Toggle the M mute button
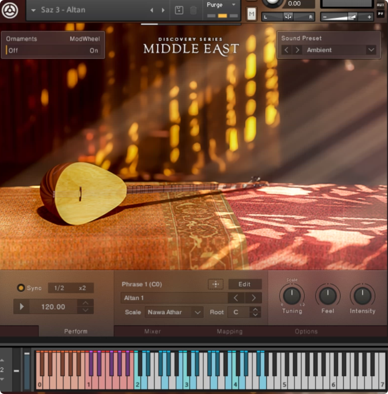Image resolution: width=388 pixels, height=394 pixels. click(x=251, y=14)
